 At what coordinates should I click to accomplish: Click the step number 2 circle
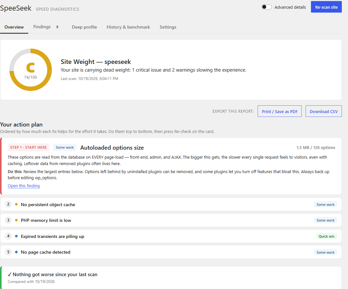8,204
